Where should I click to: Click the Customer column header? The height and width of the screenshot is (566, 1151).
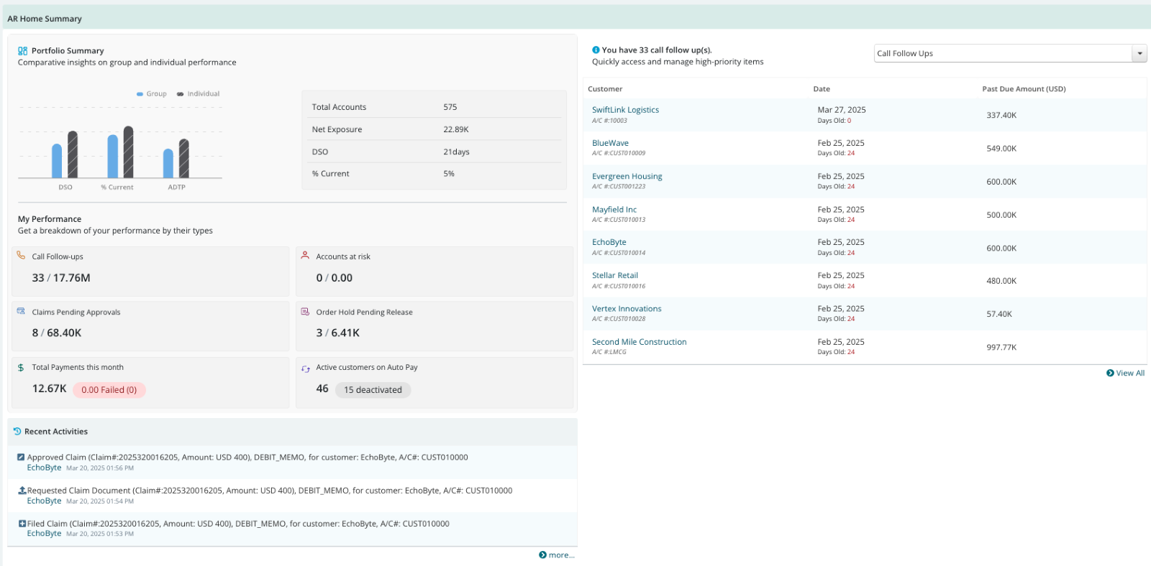[605, 89]
